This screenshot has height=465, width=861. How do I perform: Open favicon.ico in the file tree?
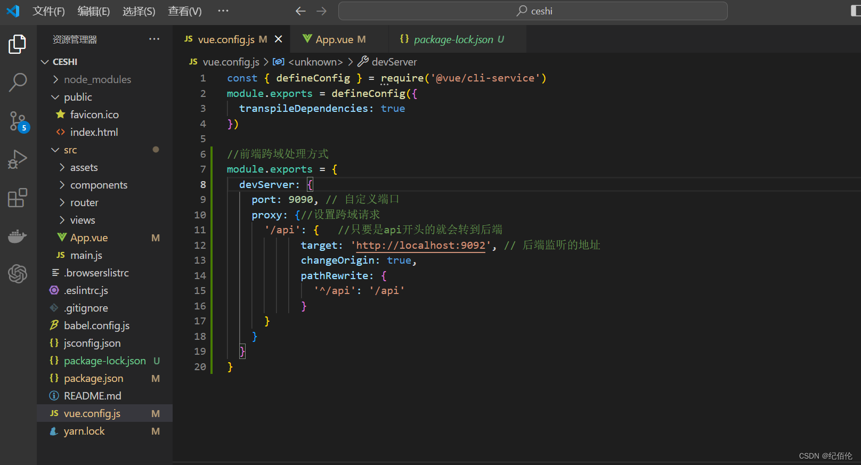tap(104, 115)
